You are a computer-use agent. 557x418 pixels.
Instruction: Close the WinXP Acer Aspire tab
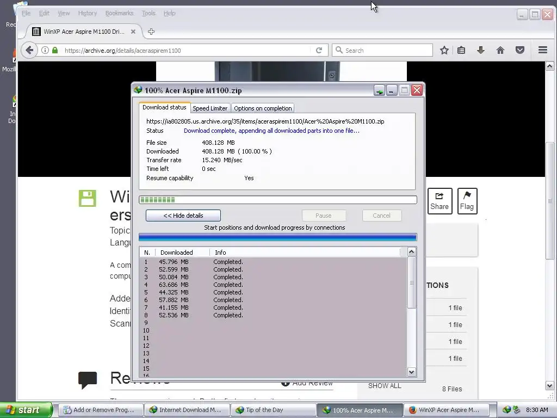(x=133, y=32)
